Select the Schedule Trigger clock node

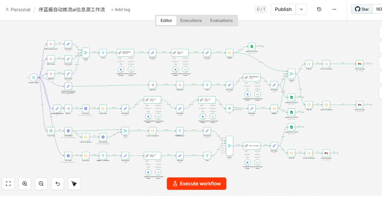click(34, 77)
